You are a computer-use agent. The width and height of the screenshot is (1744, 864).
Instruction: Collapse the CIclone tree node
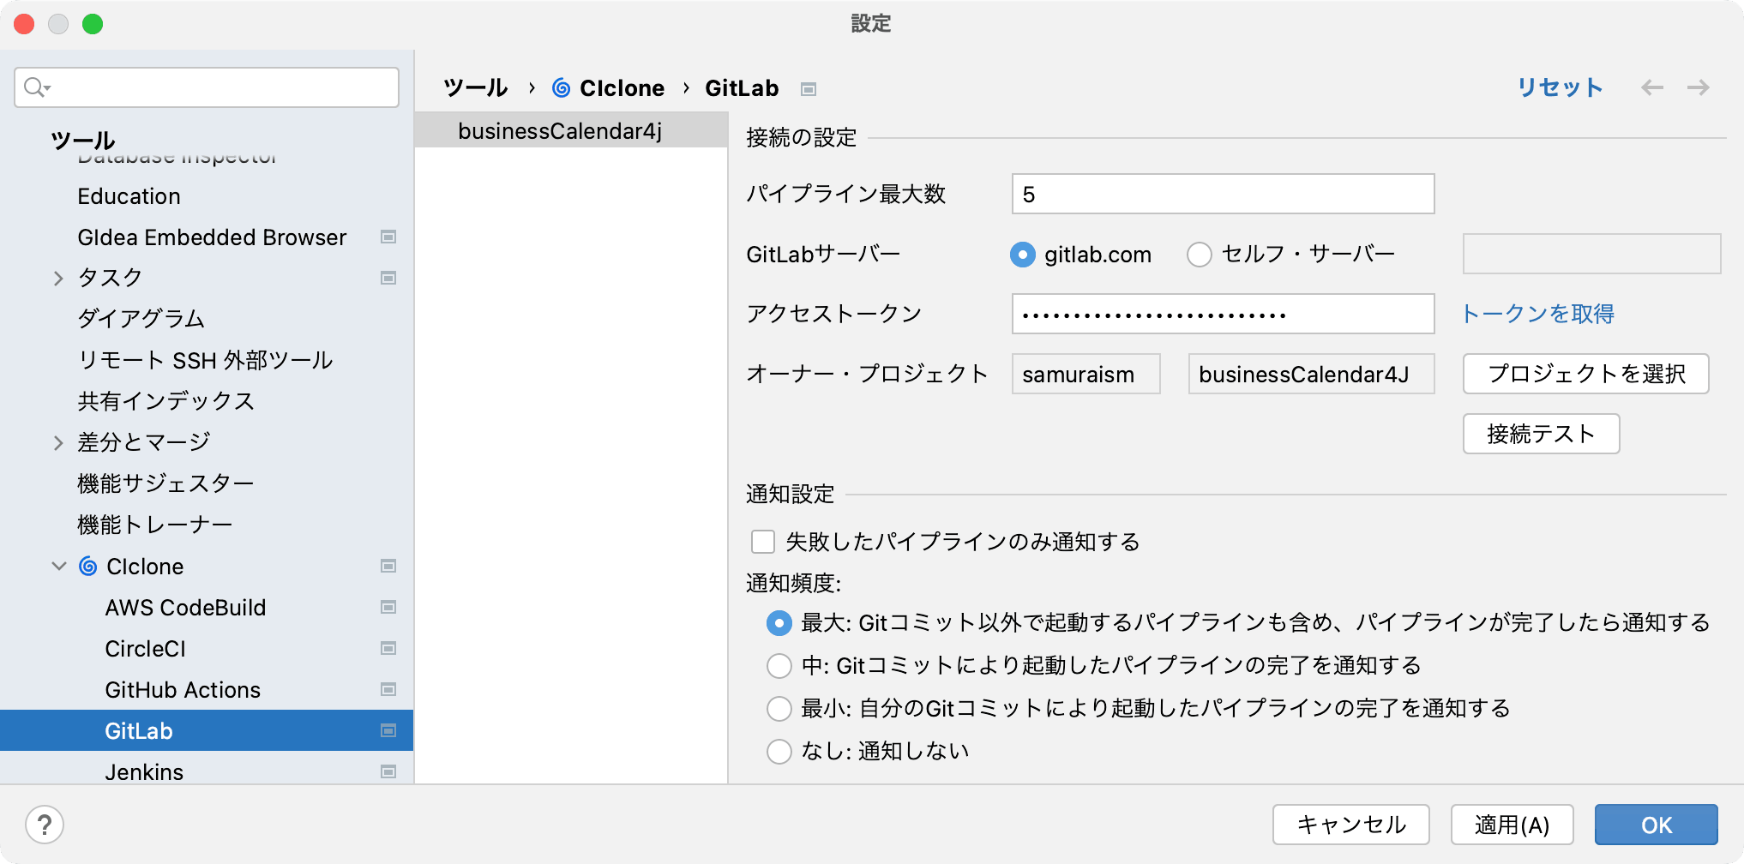(x=58, y=566)
